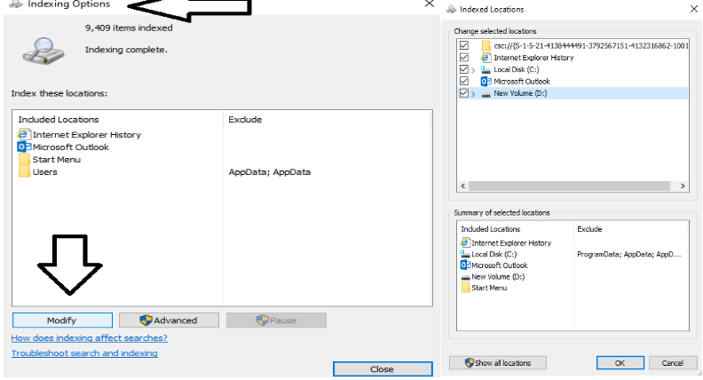Open 'Troubleshoot search and indexing' link
The height and width of the screenshot is (380, 703).
coord(84,353)
